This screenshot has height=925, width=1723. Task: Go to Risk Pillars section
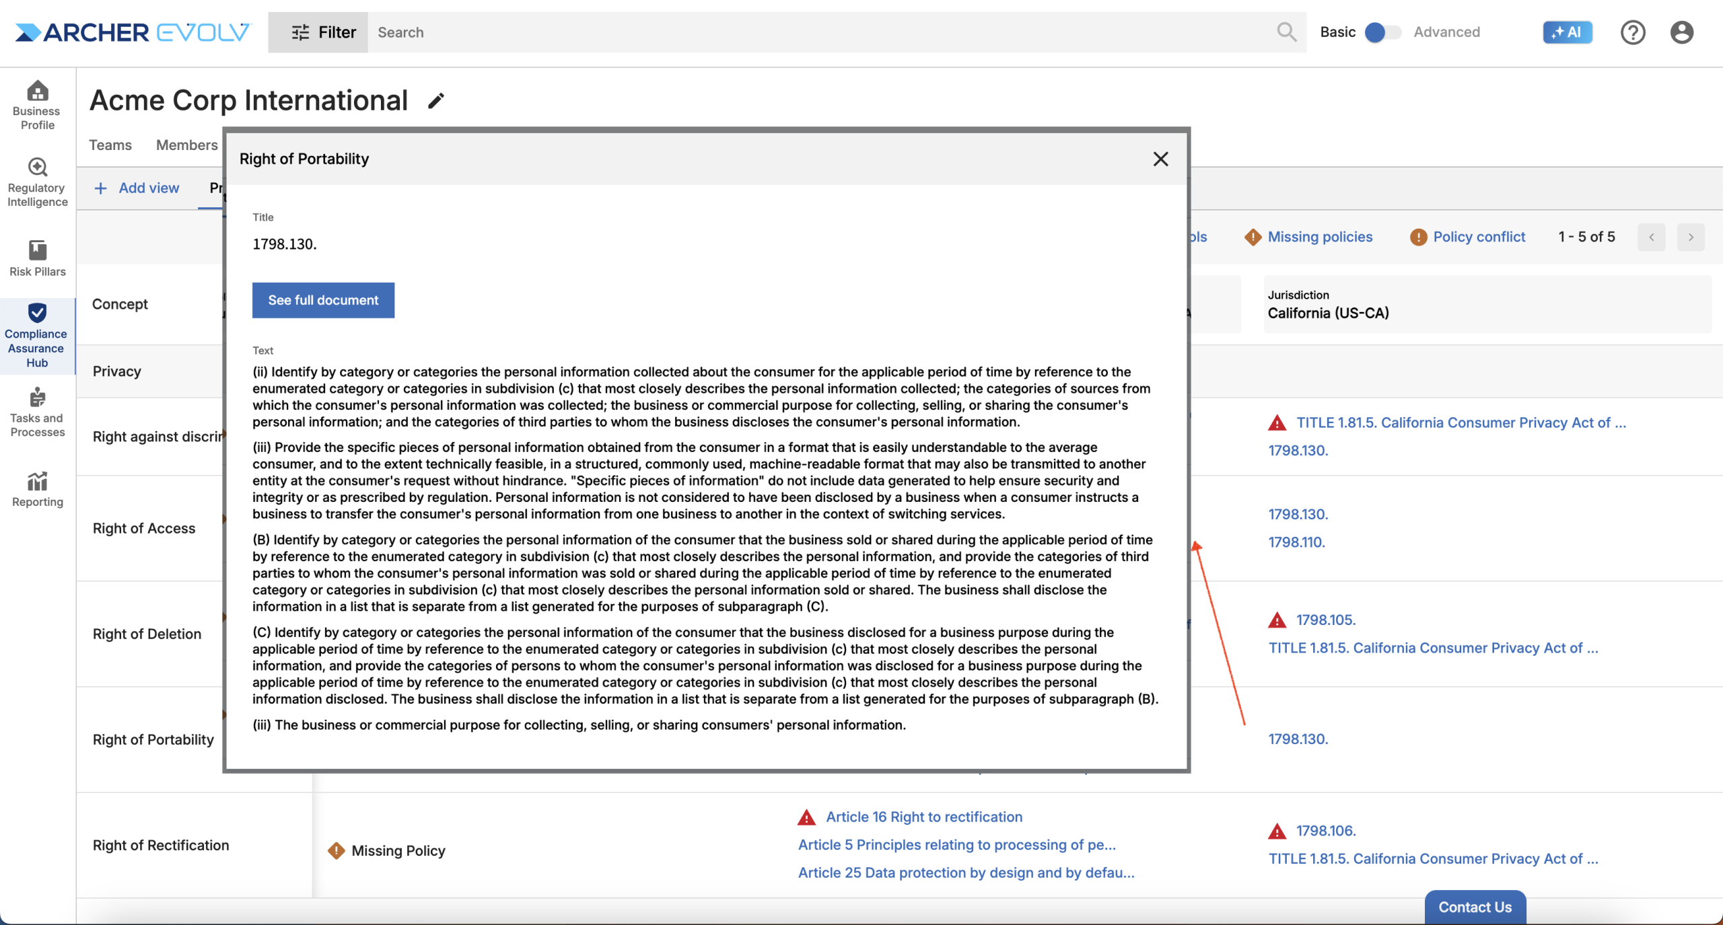37,258
